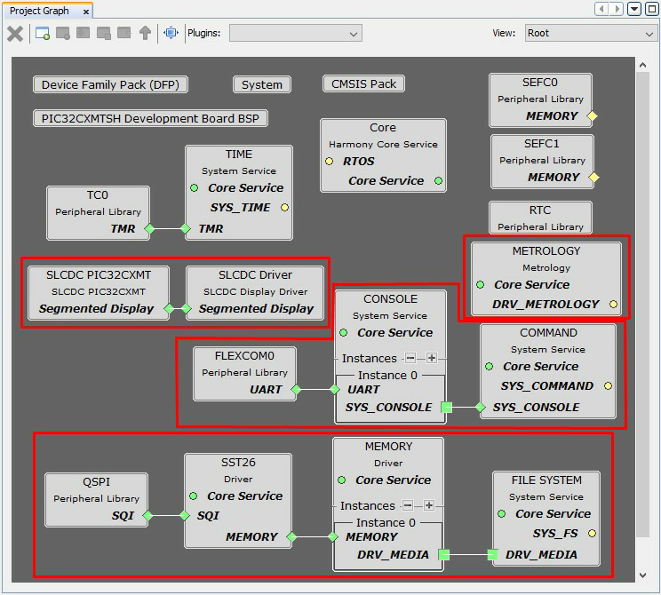
Task: Click the SYS_COMMAND yellow circle port
Action: click(x=608, y=386)
